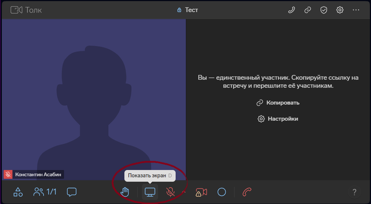
Task: Click the muted mic badge by Константин Асабин
Action: pyautogui.click(x=8, y=174)
